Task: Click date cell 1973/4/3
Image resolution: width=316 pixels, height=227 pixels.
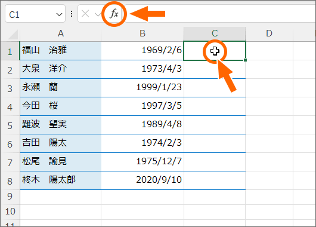Action: pos(142,69)
